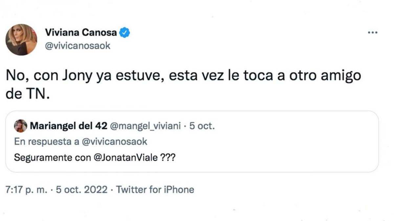The image size is (394, 221).
Task: Click @vivicanosaok handle below Viviana's name
Action: (77, 46)
